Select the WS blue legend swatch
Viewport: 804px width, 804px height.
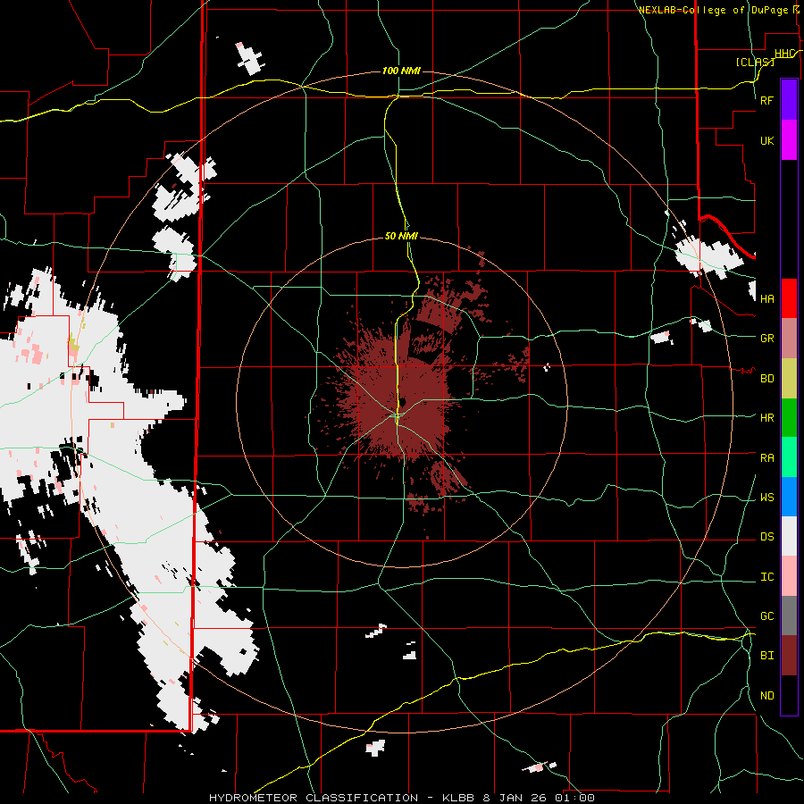[789, 497]
